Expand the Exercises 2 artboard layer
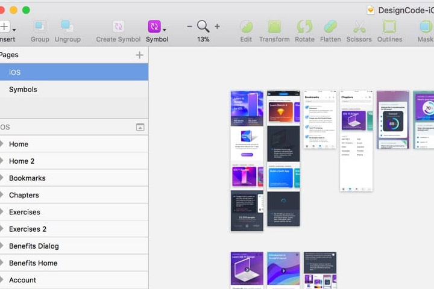This screenshot has height=289, width=434. tap(2, 229)
